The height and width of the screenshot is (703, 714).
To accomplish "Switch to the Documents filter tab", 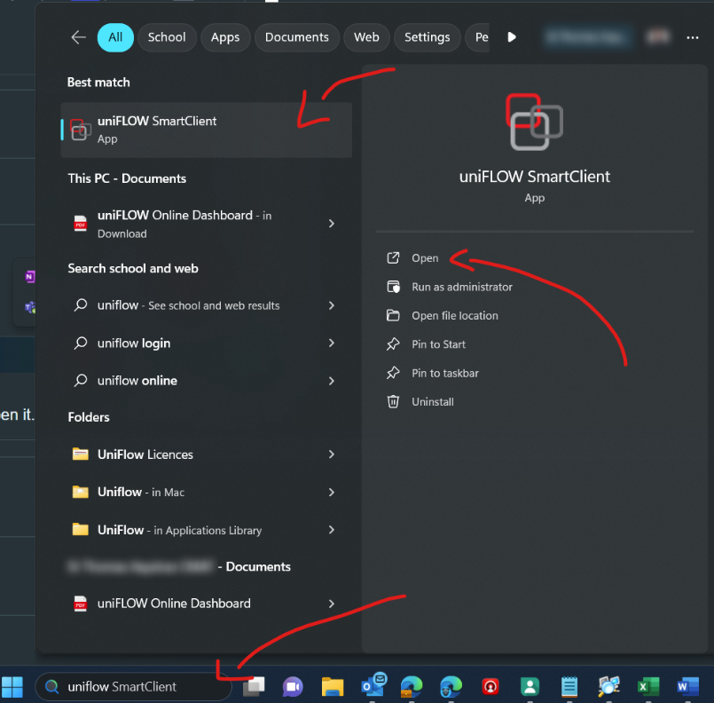I will (x=297, y=37).
